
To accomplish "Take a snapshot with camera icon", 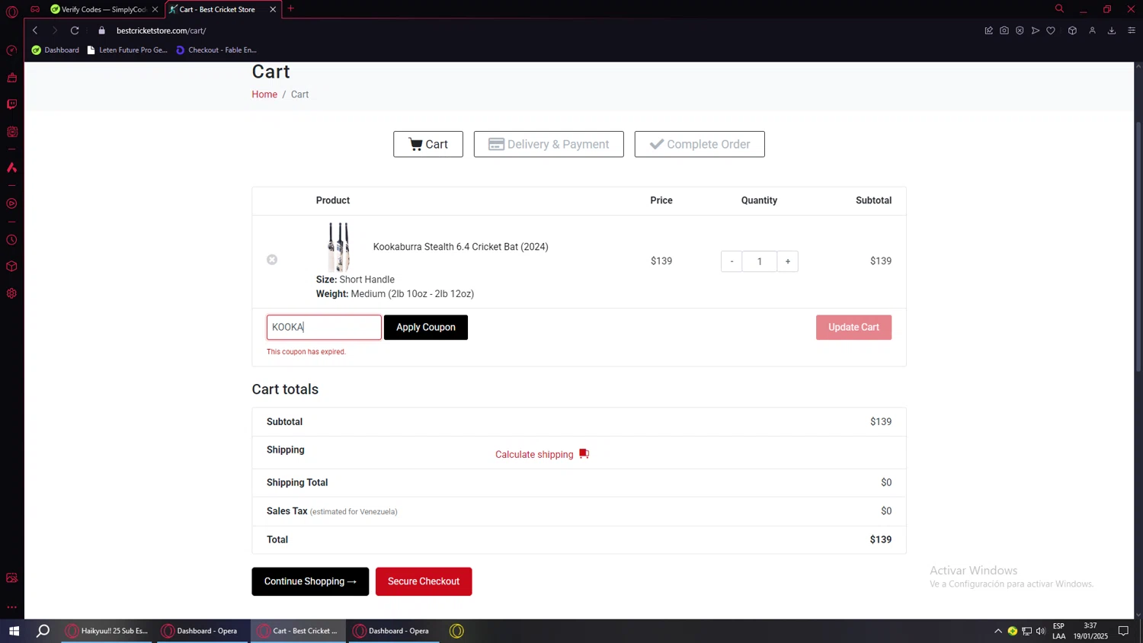I will (1004, 30).
